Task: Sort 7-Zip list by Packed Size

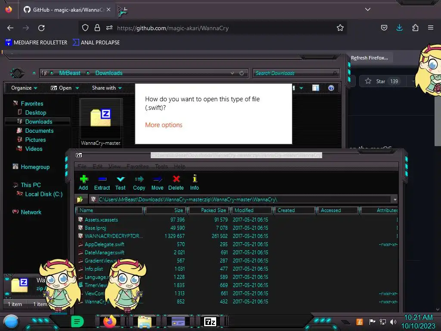Action: pyautogui.click(x=209, y=210)
